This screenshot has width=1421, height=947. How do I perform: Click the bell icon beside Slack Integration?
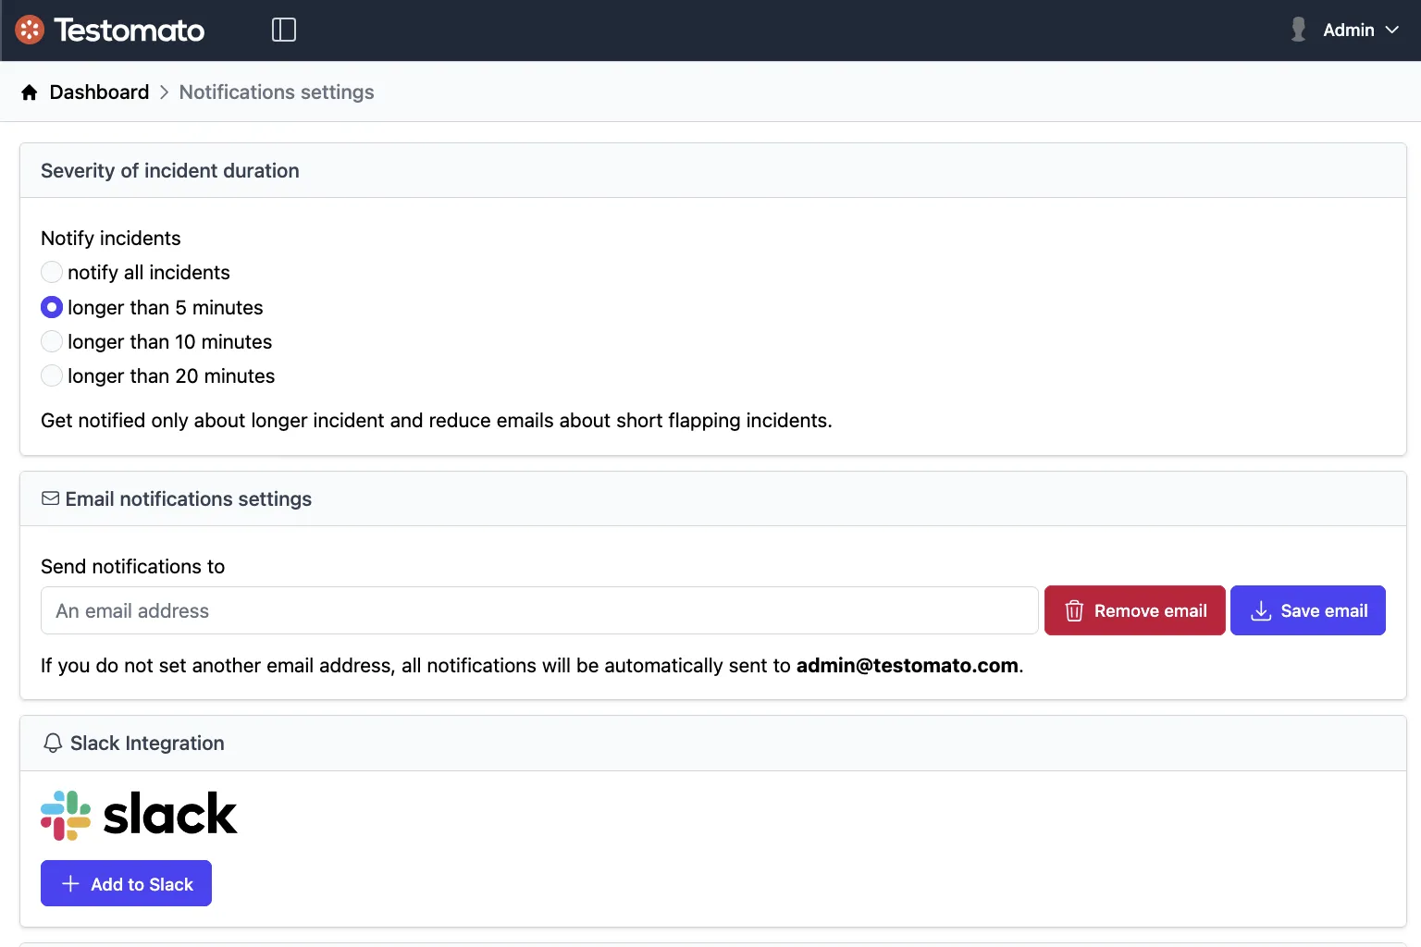point(52,743)
